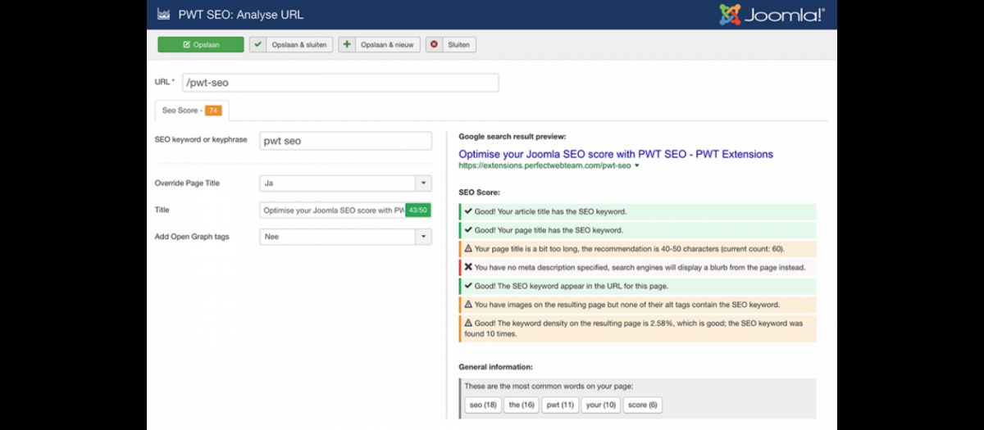Click the keyword density 2.58% message
The width and height of the screenshot is (984, 430).
(x=637, y=328)
